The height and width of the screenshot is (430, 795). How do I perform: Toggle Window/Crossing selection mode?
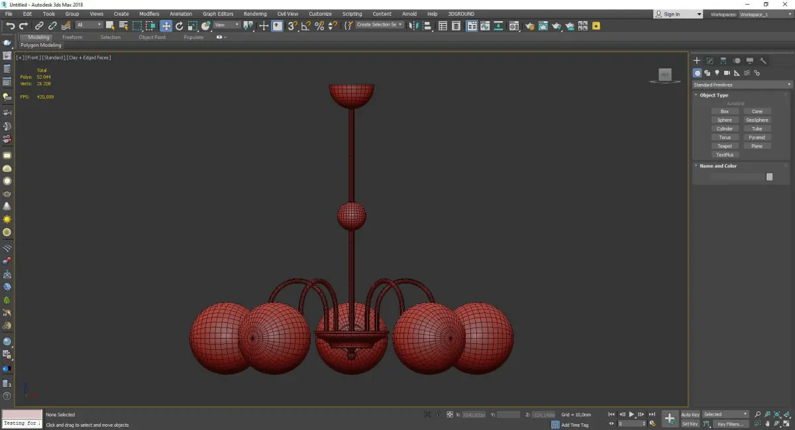[150, 26]
